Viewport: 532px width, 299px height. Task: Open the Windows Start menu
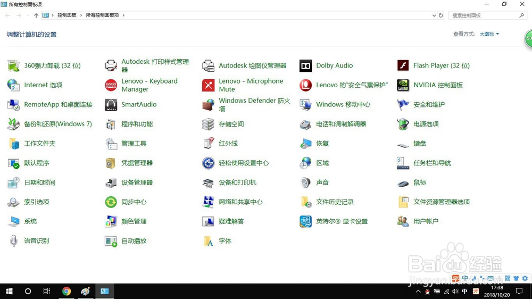click(10, 291)
